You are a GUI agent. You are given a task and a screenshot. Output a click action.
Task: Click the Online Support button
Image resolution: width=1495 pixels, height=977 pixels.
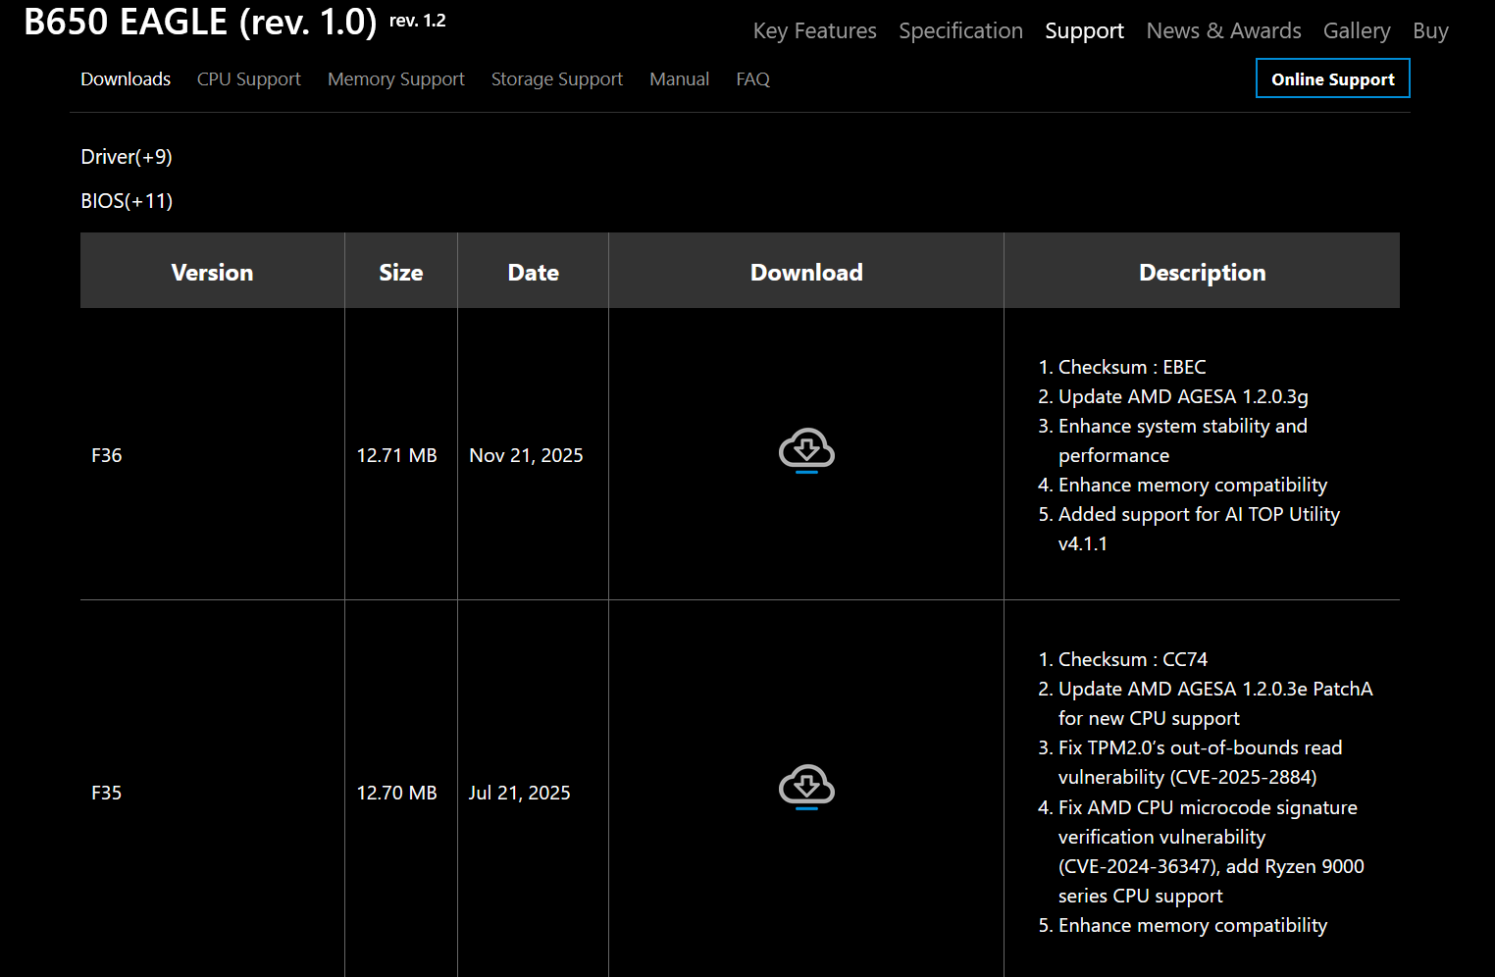[1332, 79]
